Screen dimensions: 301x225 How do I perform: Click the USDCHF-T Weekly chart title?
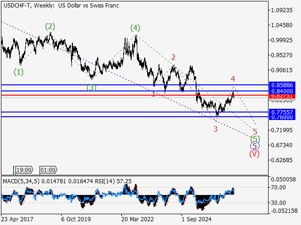[62, 6]
